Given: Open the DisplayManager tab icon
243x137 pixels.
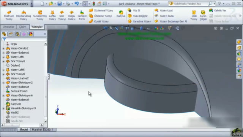Looking at the screenshot, I should (x=30, y=34).
